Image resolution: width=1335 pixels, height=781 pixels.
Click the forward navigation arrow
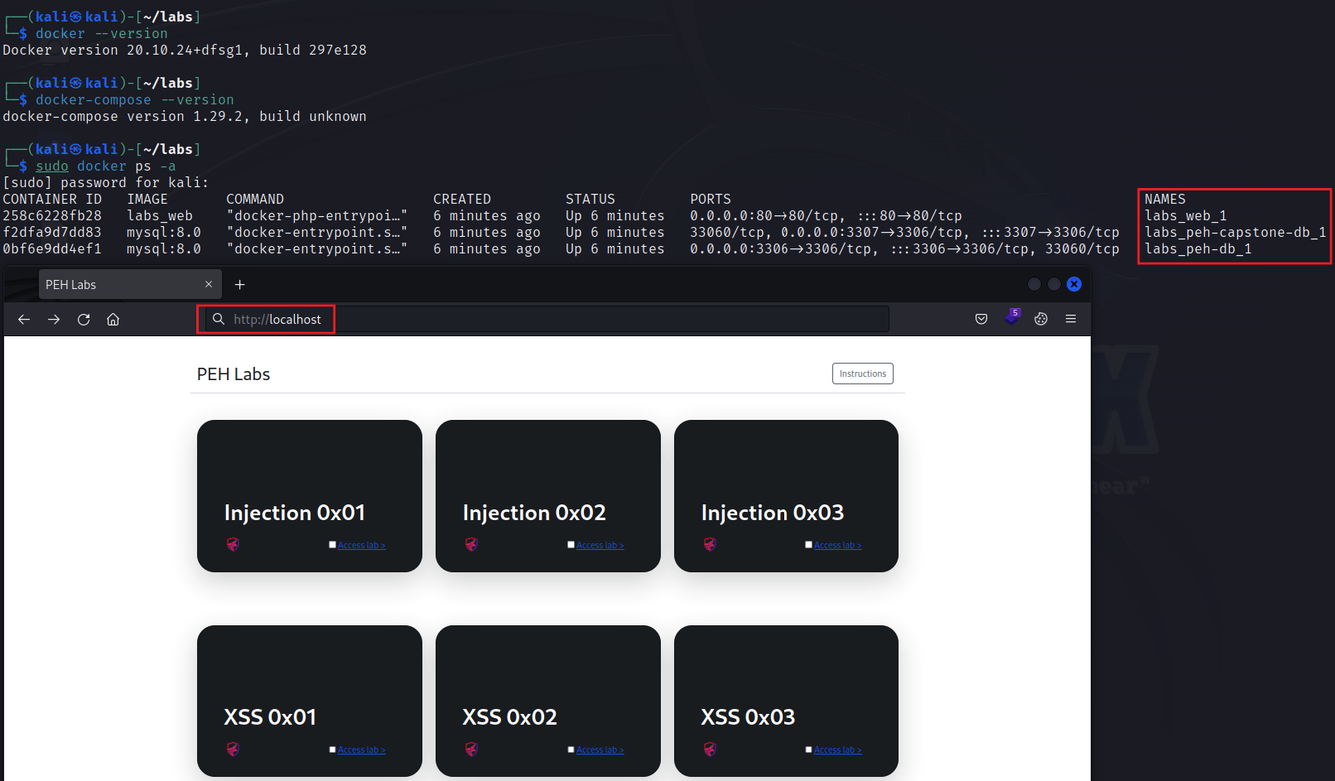pyautogui.click(x=54, y=318)
